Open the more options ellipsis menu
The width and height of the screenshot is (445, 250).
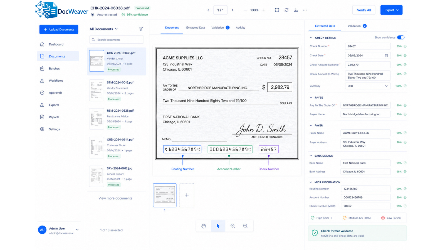tap(305, 10)
